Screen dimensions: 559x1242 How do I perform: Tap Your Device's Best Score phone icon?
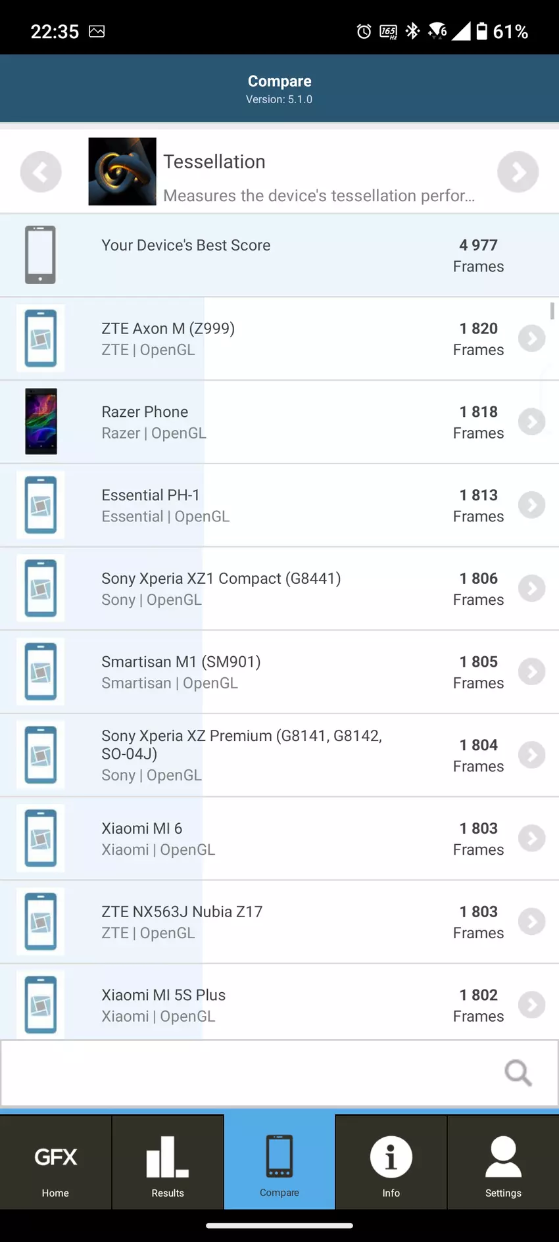40,255
